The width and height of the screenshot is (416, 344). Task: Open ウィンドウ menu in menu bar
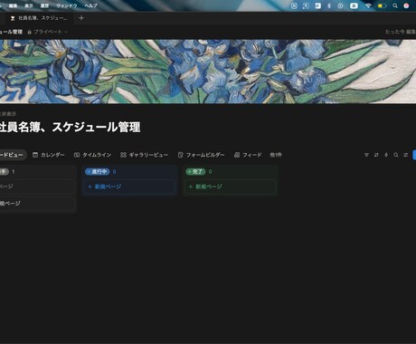[66, 5]
